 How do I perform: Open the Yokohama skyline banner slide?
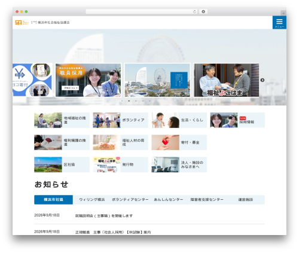click(157, 80)
